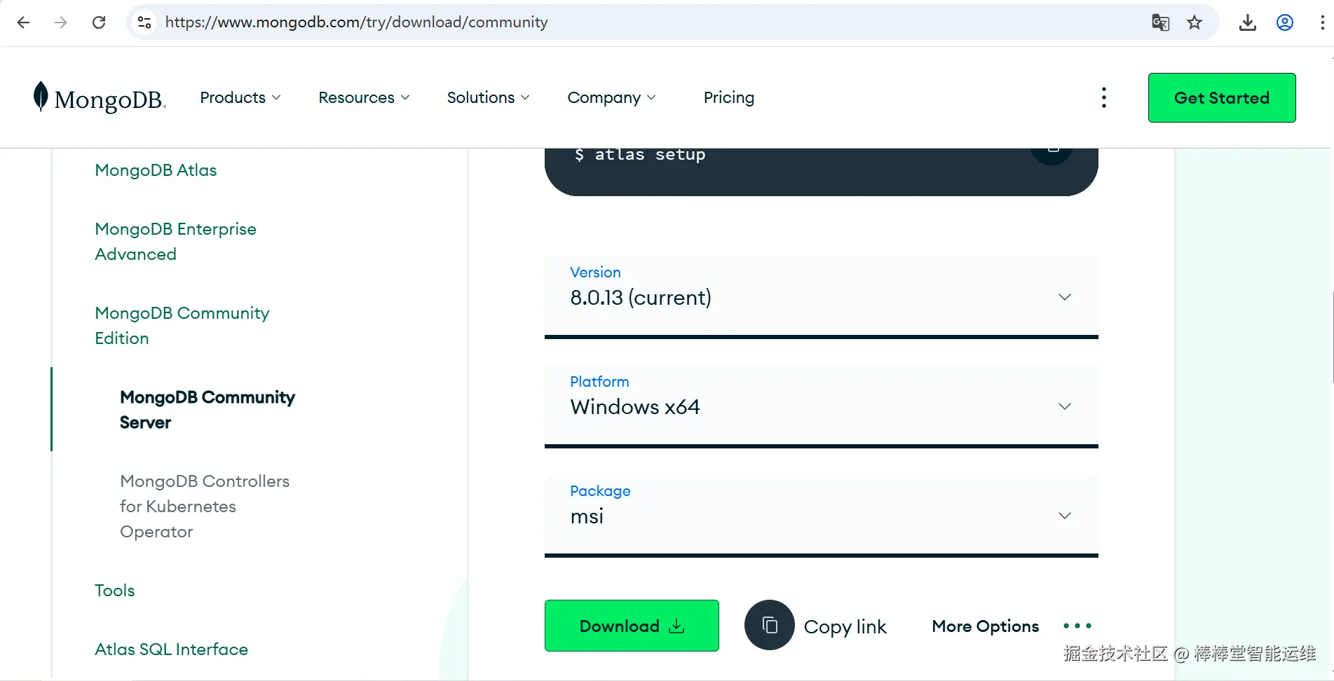The image size is (1334, 681).
Task: Open the Platform dropdown
Action: (x=822, y=406)
